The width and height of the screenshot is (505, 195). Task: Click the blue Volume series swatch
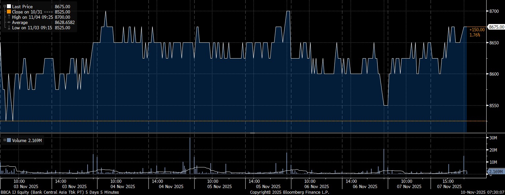(9, 140)
